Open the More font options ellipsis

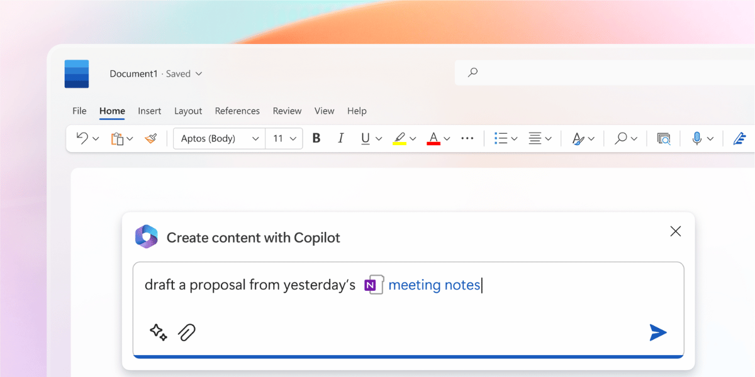click(x=467, y=138)
